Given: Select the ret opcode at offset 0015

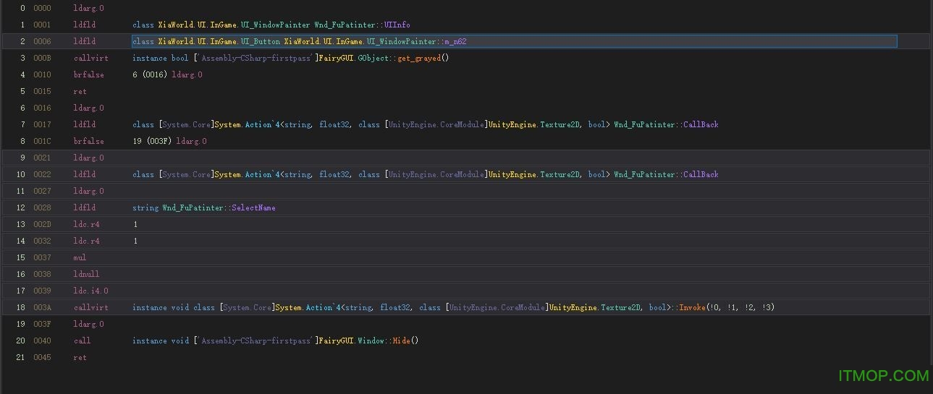Looking at the screenshot, I should click(x=80, y=91).
